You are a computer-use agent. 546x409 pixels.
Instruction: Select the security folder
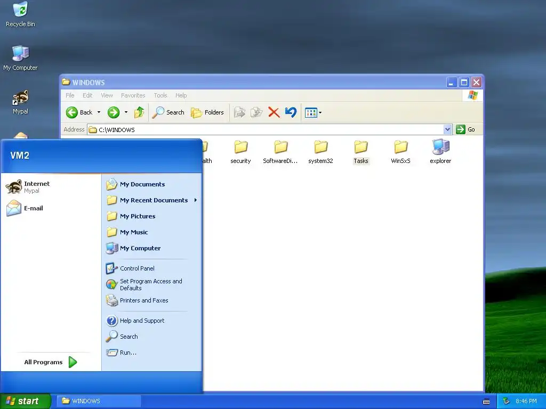pyautogui.click(x=240, y=152)
